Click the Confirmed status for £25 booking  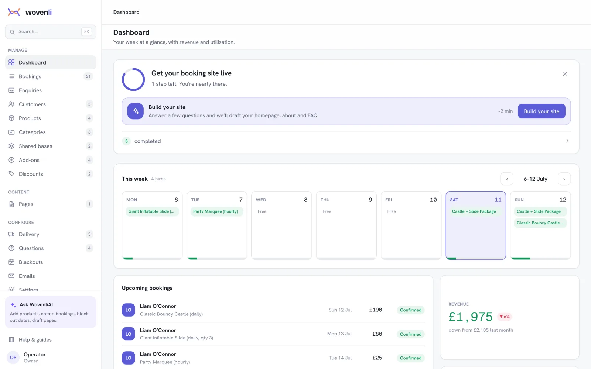pos(411,358)
